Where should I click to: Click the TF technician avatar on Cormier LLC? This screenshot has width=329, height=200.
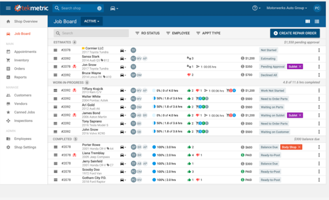point(133,50)
